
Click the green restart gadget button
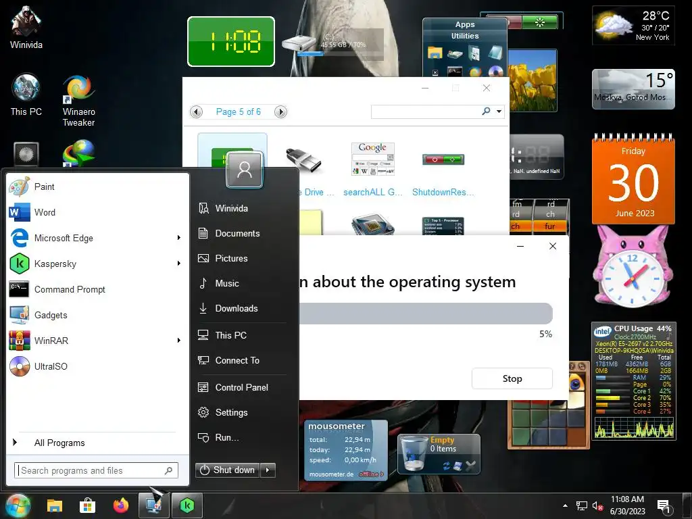click(540, 22)
